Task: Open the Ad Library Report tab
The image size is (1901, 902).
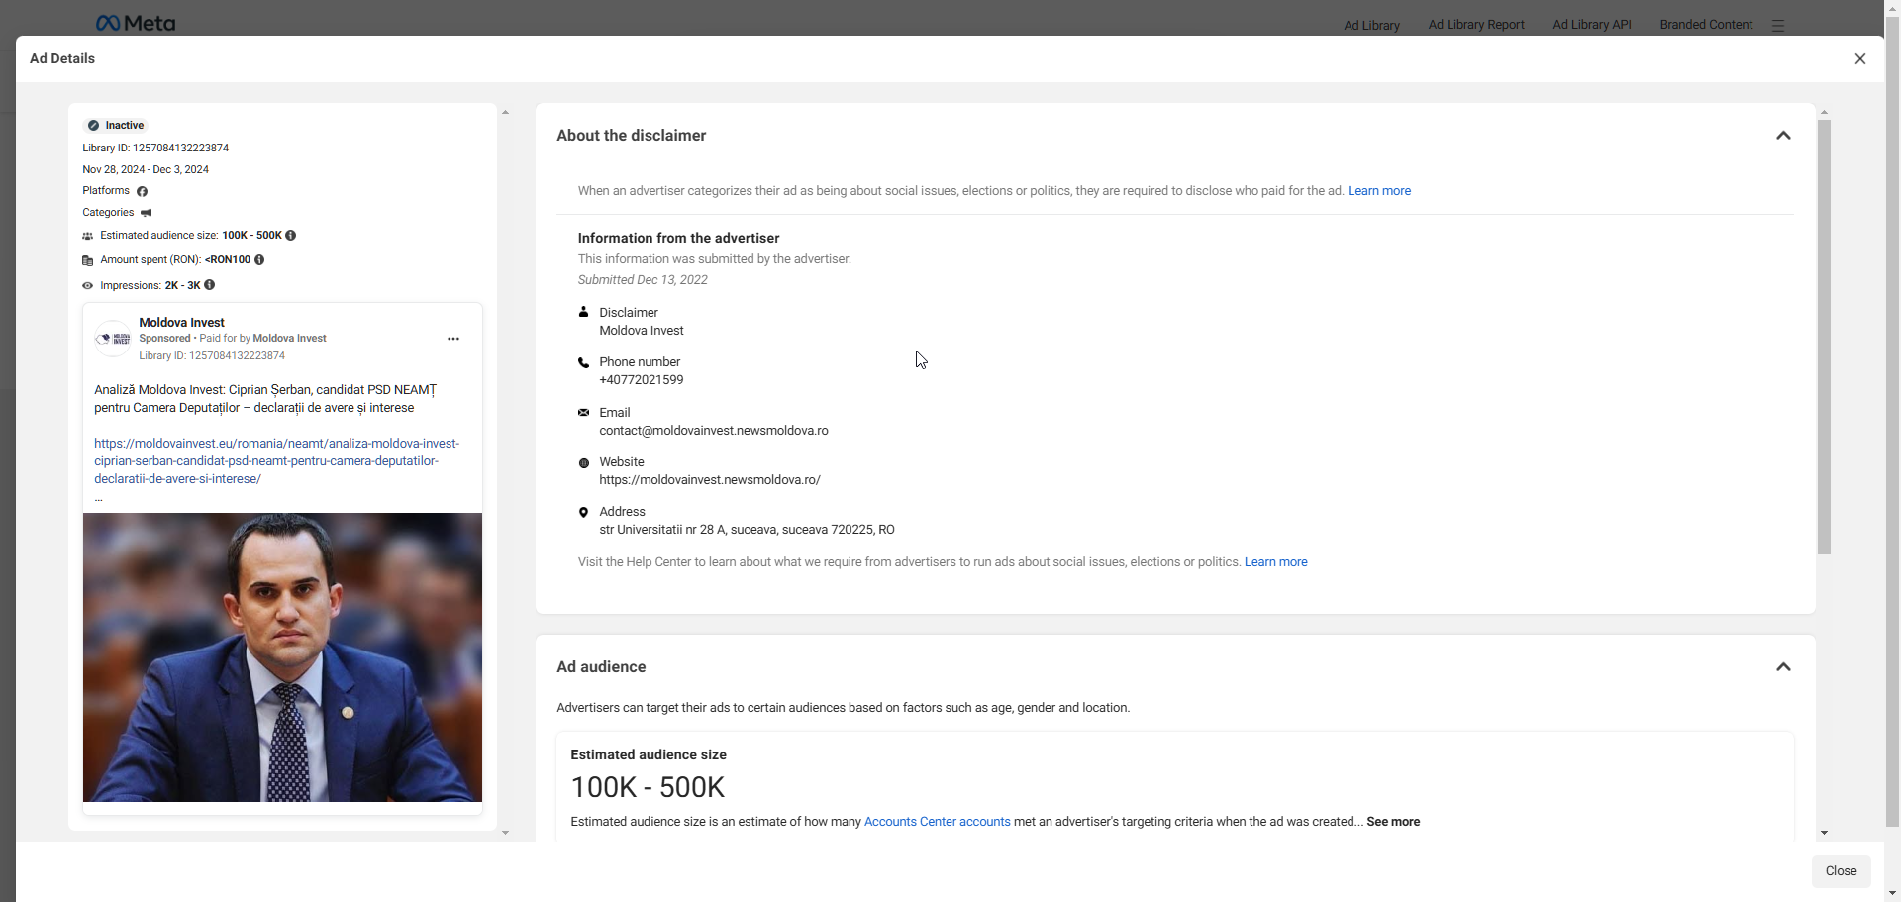Action: coord(1475,25)
